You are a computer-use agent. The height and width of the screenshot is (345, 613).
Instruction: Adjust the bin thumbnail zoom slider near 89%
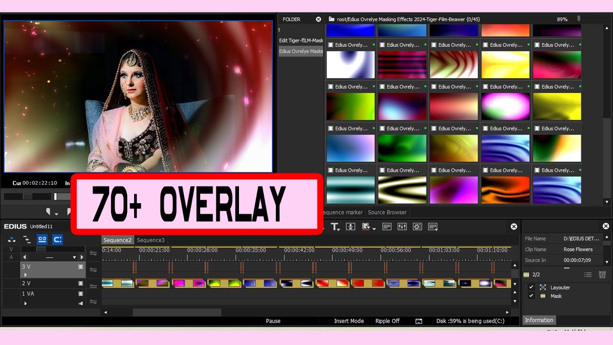pyautogui.click(x=579, y=19)
